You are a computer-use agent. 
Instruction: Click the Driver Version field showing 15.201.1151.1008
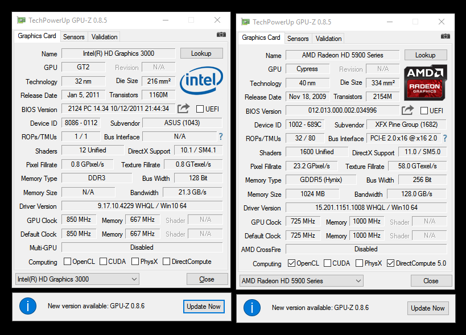click(366, 208)
